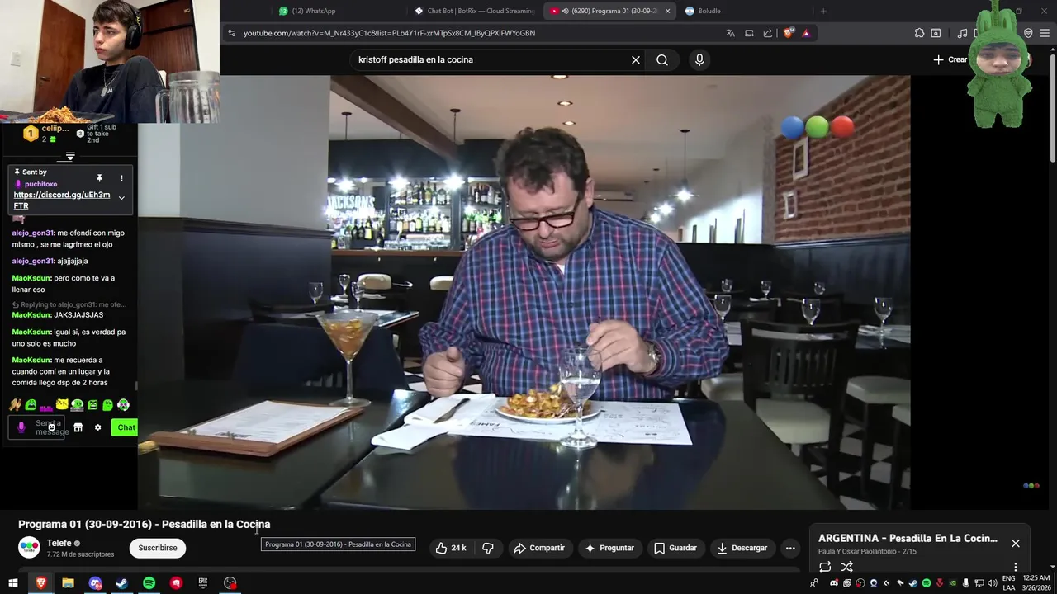This screenshot has height=594, width=1057.
Task: Toggle playlist loop icon
Action: click(x=825, y=567)
